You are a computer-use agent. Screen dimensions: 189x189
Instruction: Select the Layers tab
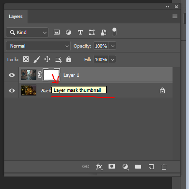pos(16,17)
